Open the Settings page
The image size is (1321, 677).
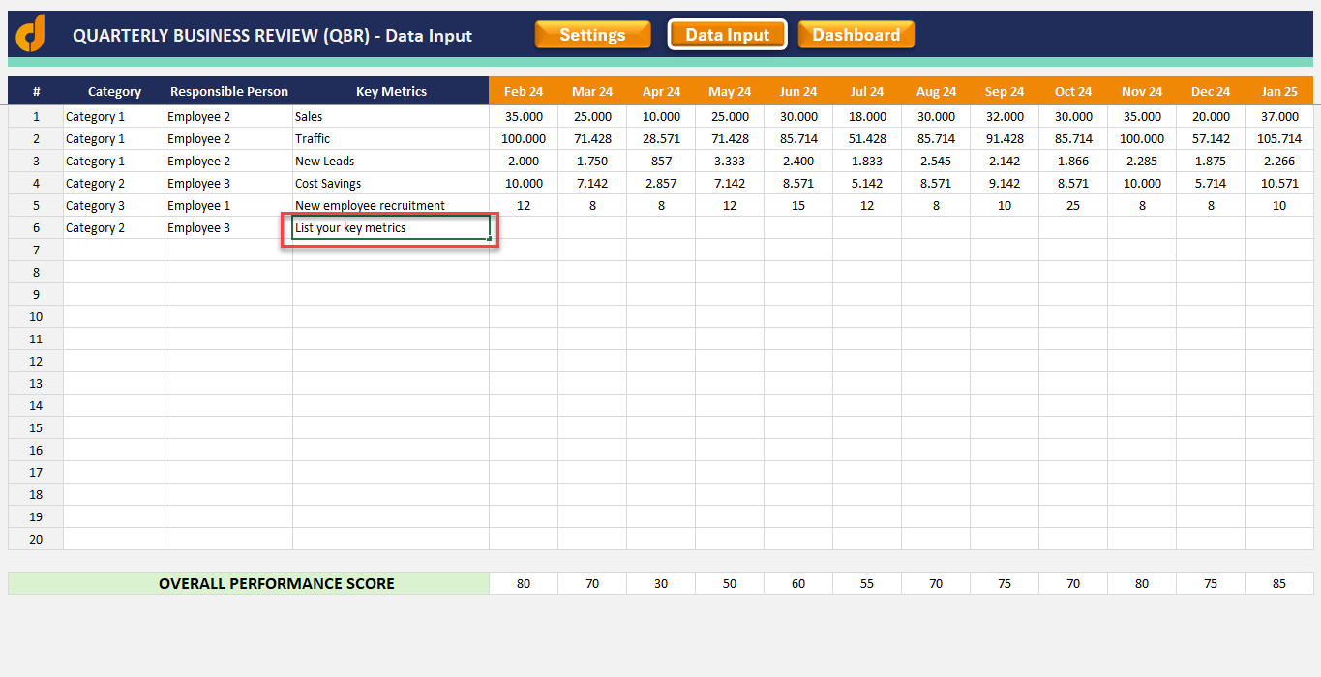click(x=592, y=34)
